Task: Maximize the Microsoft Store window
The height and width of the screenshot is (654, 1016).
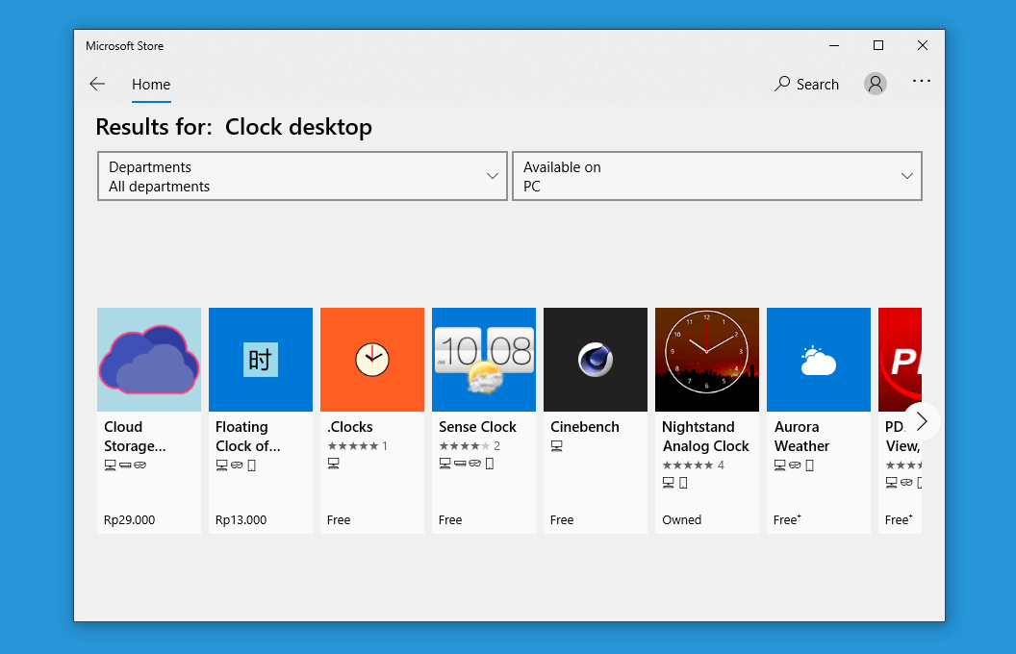Action: click(878, 45)
